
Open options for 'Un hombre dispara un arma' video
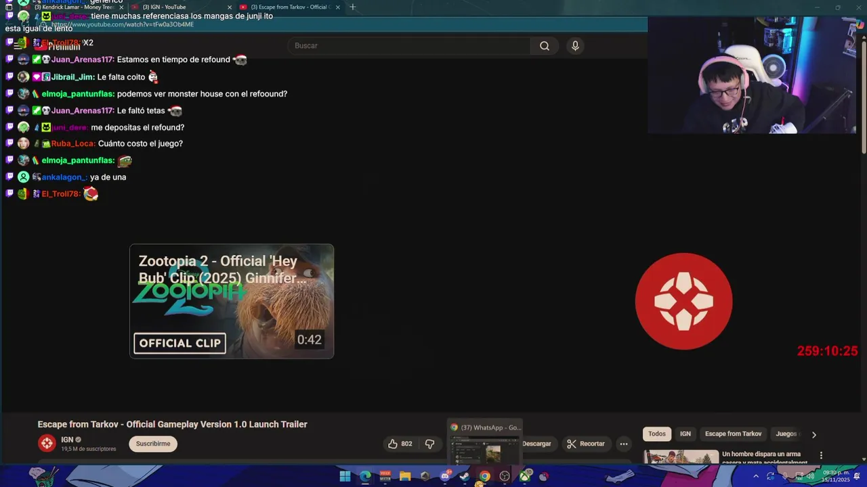tap(821, 455)
